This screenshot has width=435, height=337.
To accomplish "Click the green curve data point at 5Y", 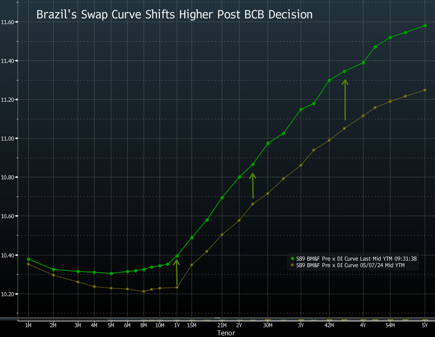I will [425, 26].
